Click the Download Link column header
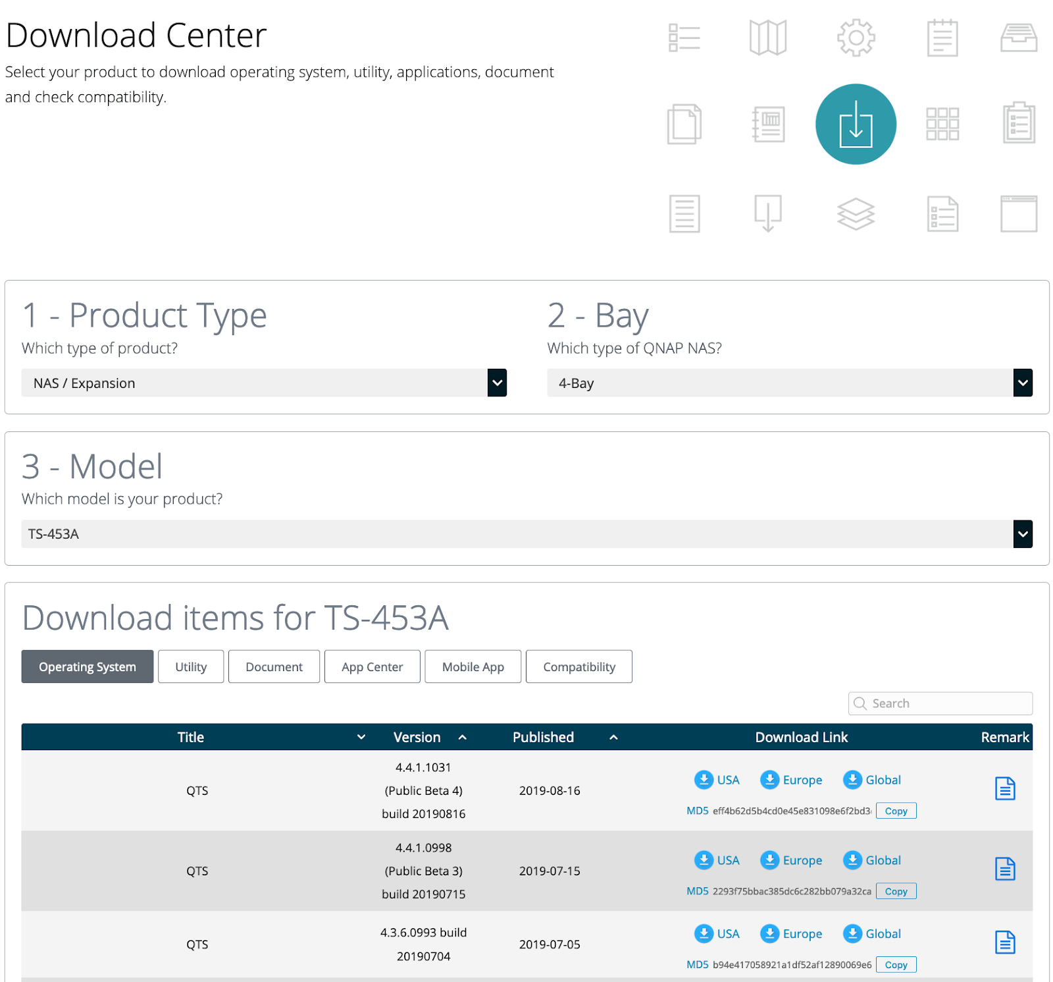Viewport: 1053px width, 982px height. (x=801, y=737)
